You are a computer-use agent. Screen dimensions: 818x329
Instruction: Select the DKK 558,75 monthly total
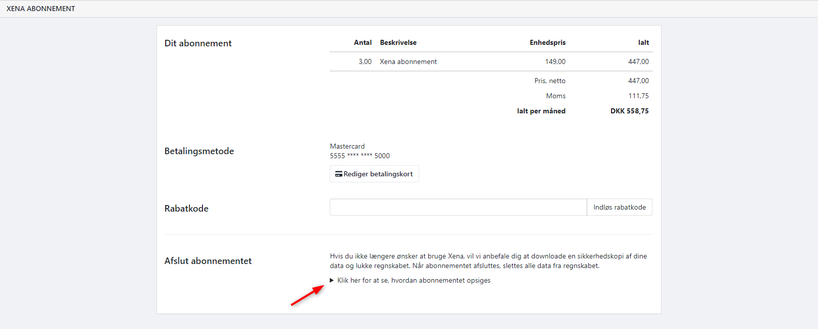[x=629, y=111]
